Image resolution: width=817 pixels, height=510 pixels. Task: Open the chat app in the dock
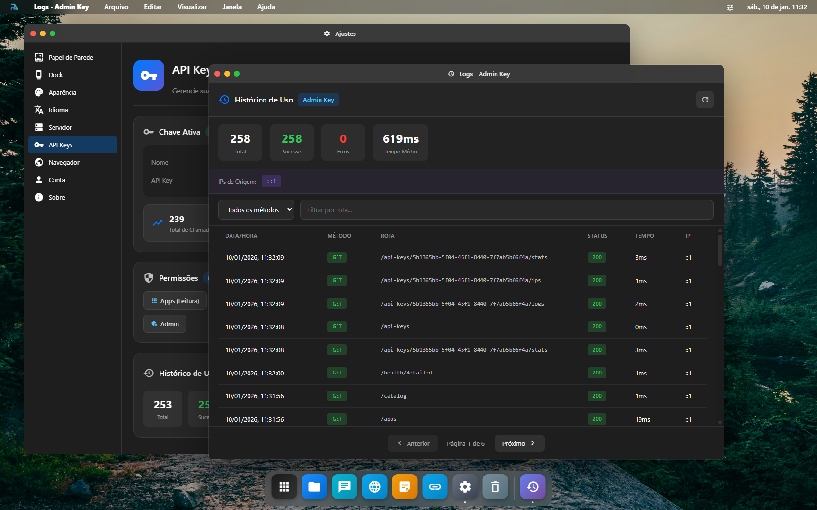tap(344, 487)
